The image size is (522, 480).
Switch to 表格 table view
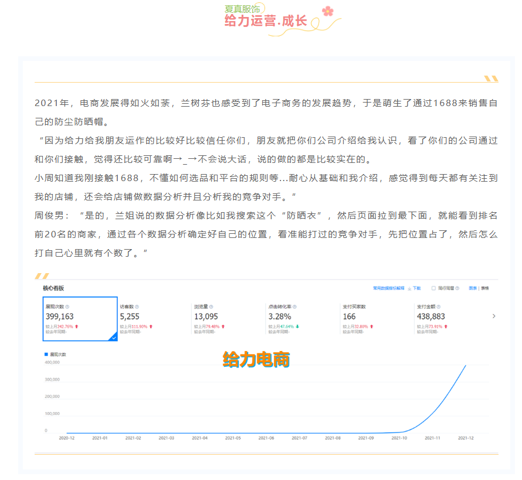click(484, 288)
